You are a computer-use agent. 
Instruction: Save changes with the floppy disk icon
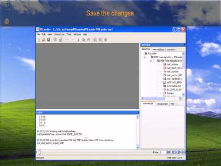pyautogui.click(x=48, y=40)
